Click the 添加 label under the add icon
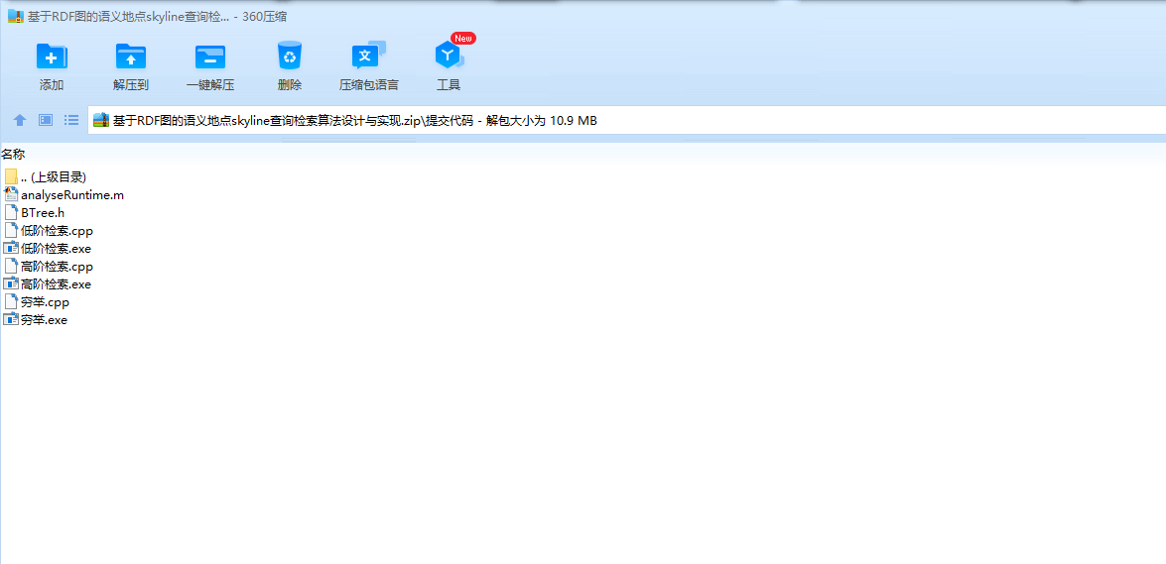The width and height of the screenshot is (1166, 564). point(52,84)
